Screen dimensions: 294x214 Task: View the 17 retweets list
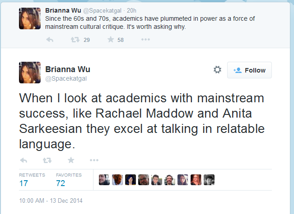tap(32, 180)
